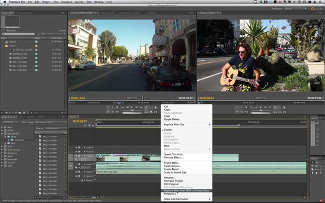325x203 pixels.
Task: Open the Program monitor zoom level dropdown
Action: pos(260,98)
